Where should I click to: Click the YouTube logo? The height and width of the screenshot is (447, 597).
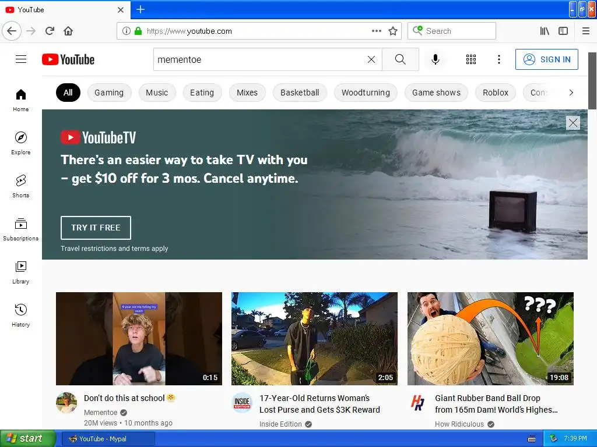(x=68, y=59)
